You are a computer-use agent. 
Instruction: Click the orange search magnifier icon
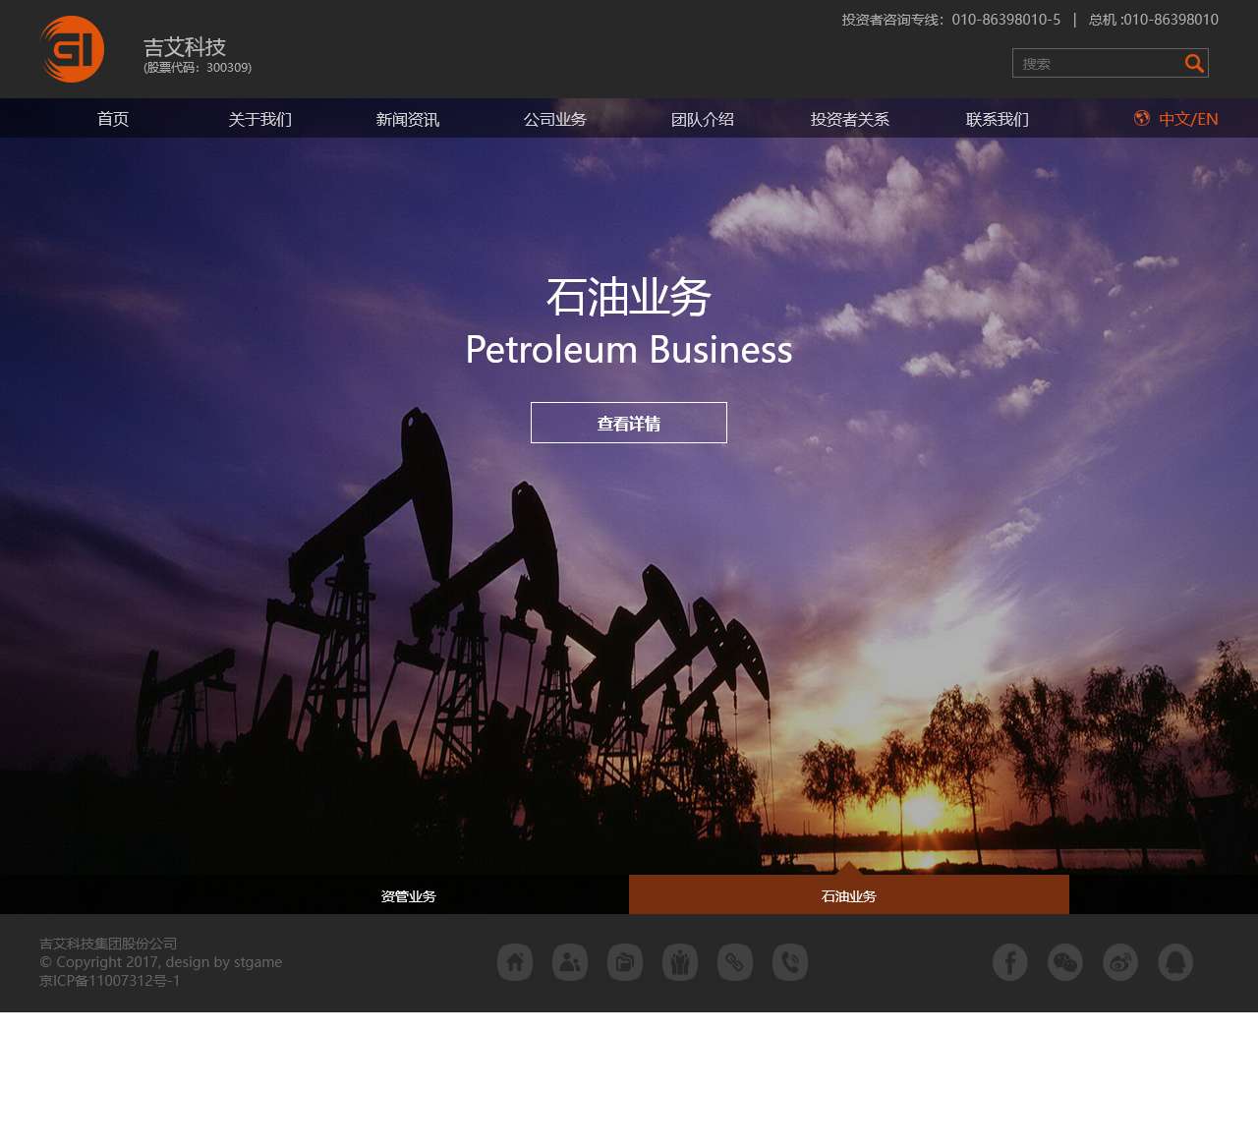coord(1194,64)
